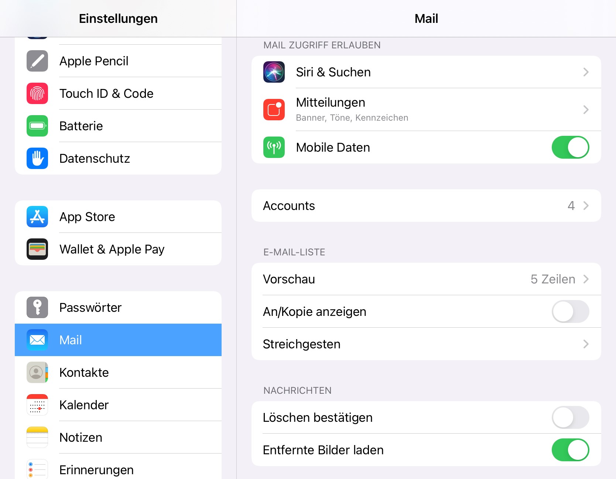
Task: Open Passwörter settings
Action: click(x=118, y=307)
